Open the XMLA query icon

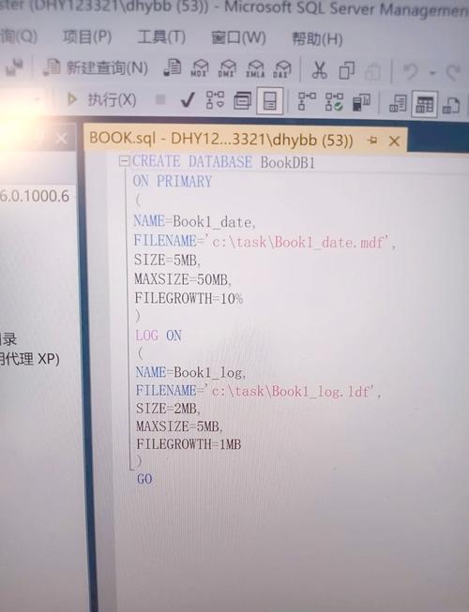pos(255,69)
